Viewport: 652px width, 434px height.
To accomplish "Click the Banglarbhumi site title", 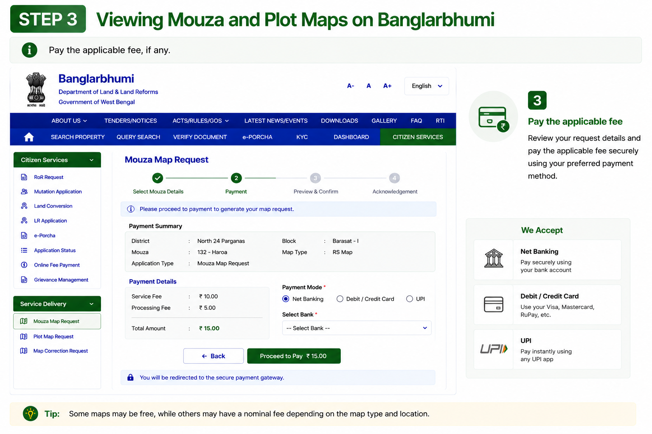I will pyautogui.click(x=96, y=79).
